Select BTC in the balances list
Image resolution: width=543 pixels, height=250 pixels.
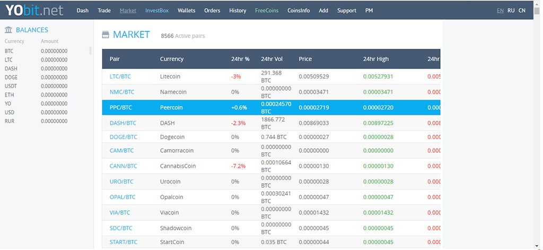[x=9, y=51]
